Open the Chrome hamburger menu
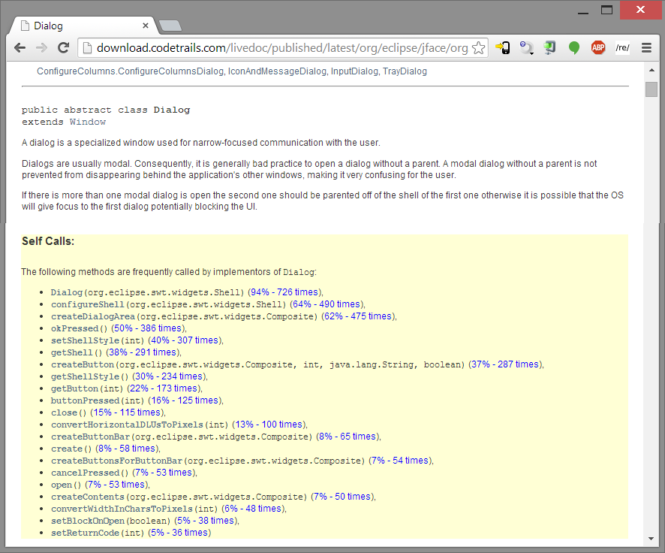The image size is (665, 553). click(646, 48)
